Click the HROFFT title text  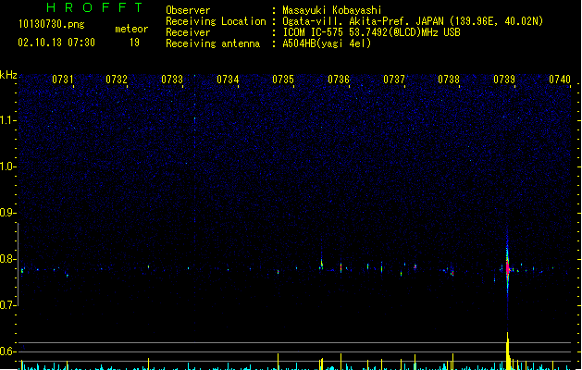coord(94,7)
